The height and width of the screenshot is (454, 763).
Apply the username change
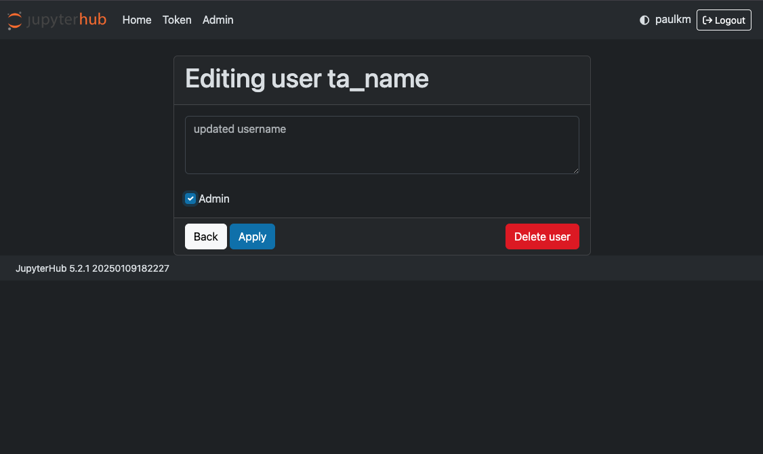[x=252, y=236]
